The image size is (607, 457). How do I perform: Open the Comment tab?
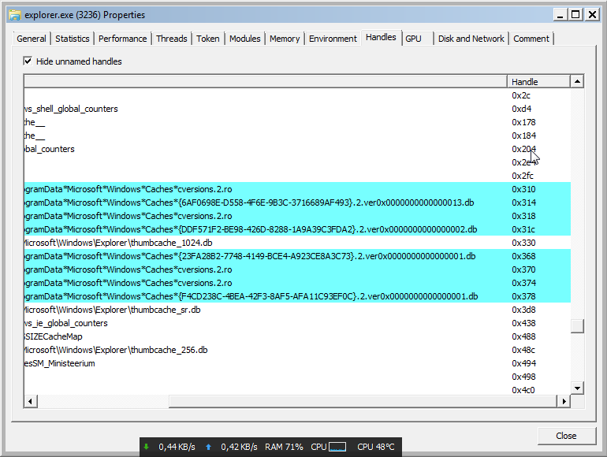[x=531, y=39]
